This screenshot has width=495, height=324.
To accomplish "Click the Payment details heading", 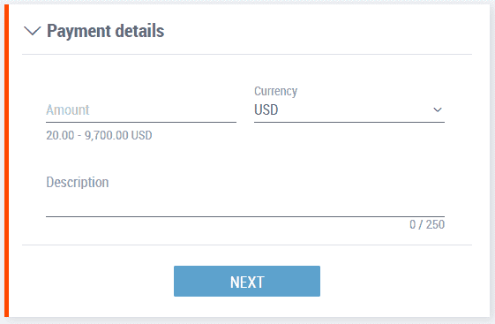I will (105, 31).
